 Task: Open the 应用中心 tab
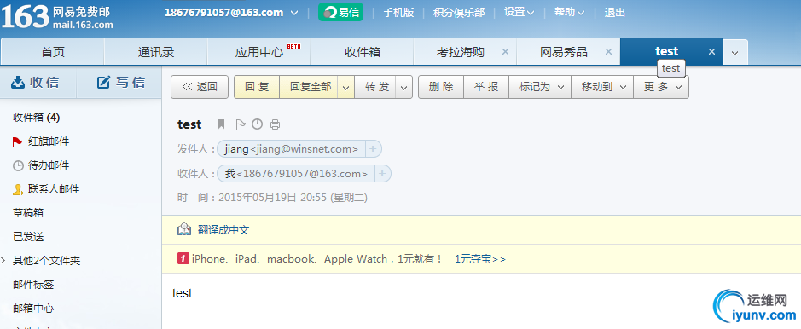(x=259, y=52)
